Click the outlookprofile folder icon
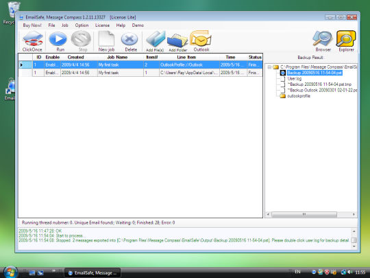Screen dimensions: 370x278 coord(282,96)
